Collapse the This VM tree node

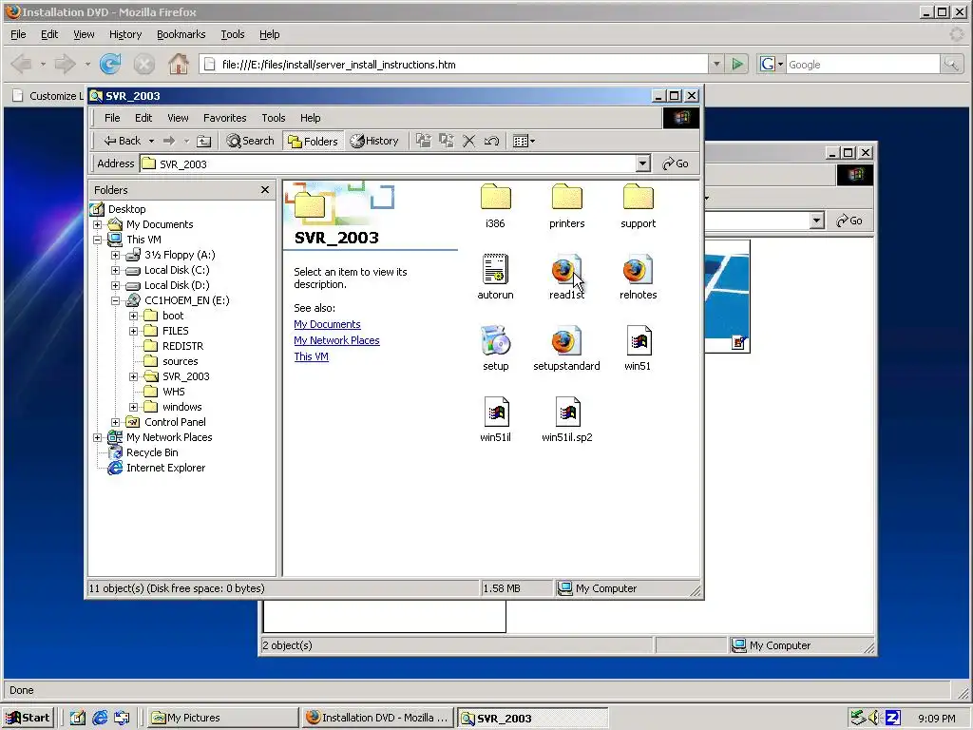(98, 240)
